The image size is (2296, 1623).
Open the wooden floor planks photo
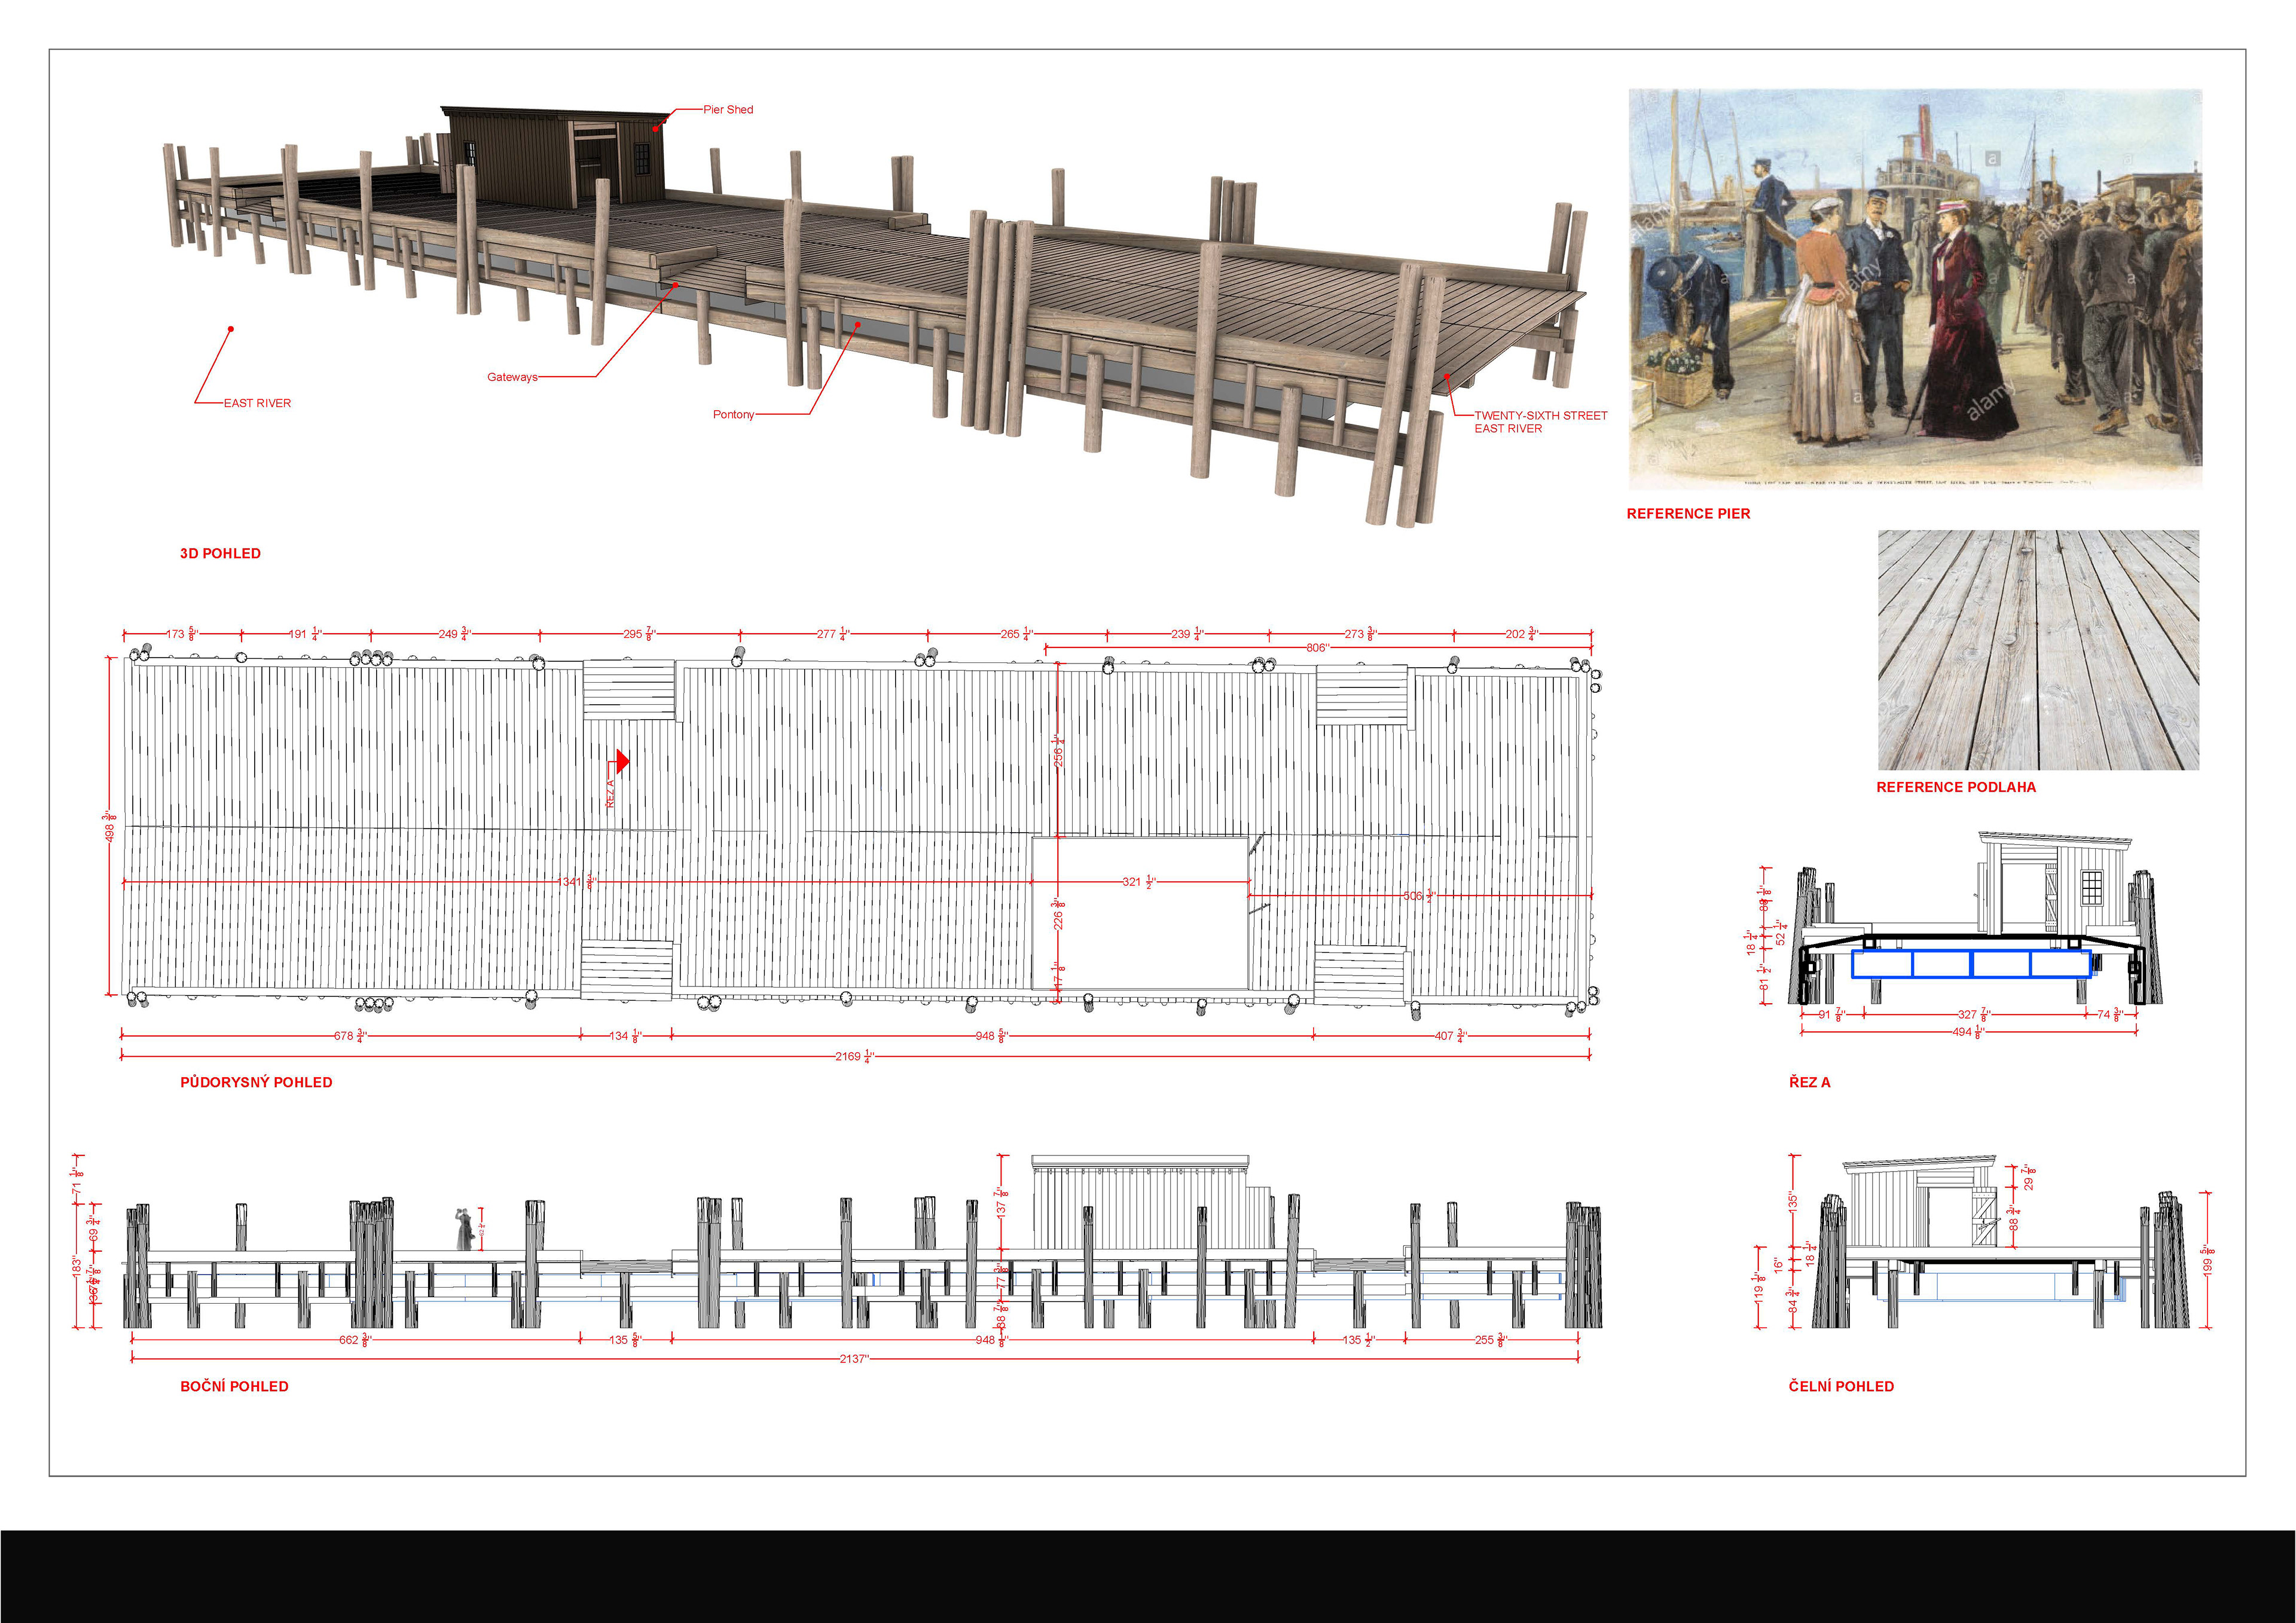(x=2037, y=650)
